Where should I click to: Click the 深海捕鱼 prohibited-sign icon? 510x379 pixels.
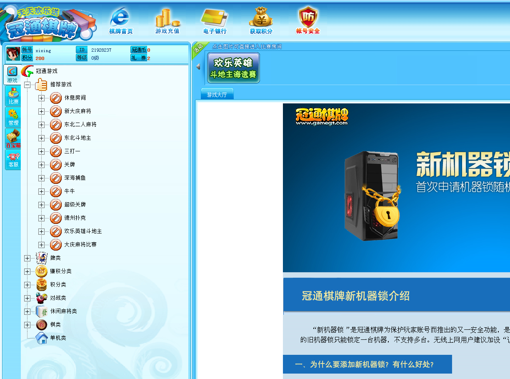point(56,178)
